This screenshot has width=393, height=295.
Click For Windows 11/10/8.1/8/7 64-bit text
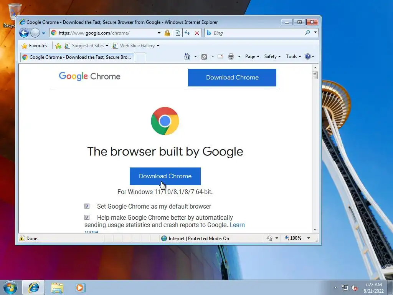(x=165, y=192)
